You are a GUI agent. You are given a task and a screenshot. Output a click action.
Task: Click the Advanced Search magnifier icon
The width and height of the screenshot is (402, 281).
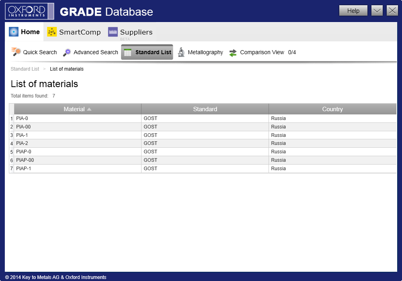67,52
